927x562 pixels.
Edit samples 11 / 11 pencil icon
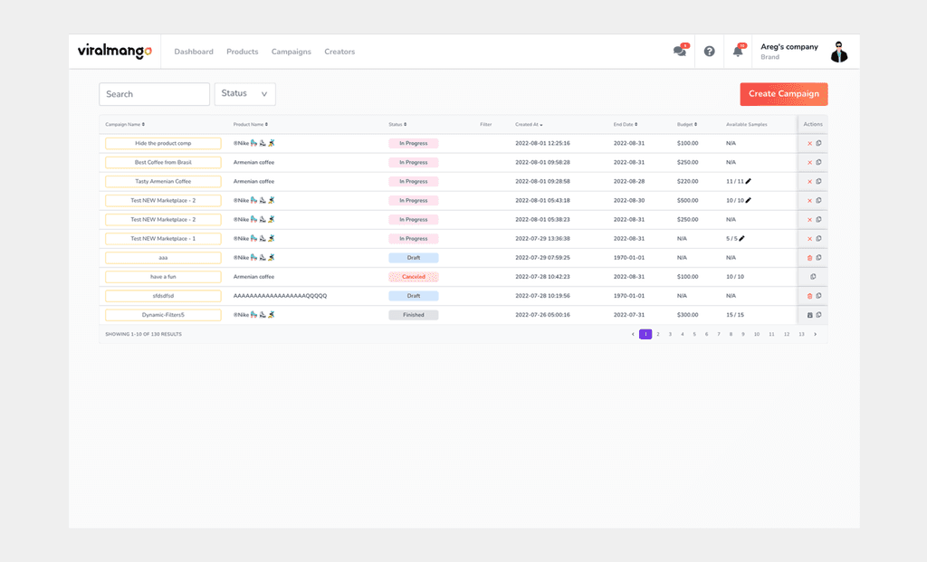pyautogui.click(x=749, y=181)
